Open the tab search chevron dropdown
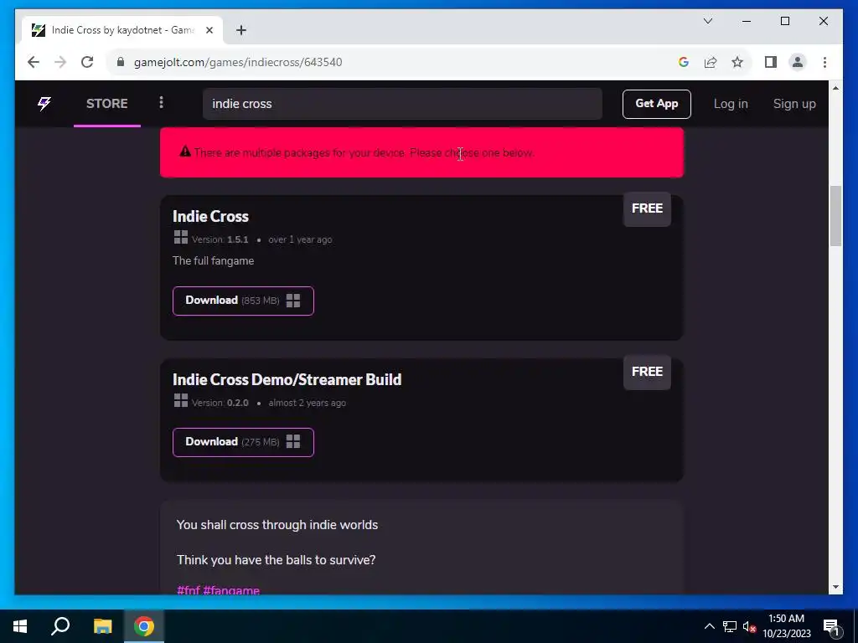 [707, 21]
